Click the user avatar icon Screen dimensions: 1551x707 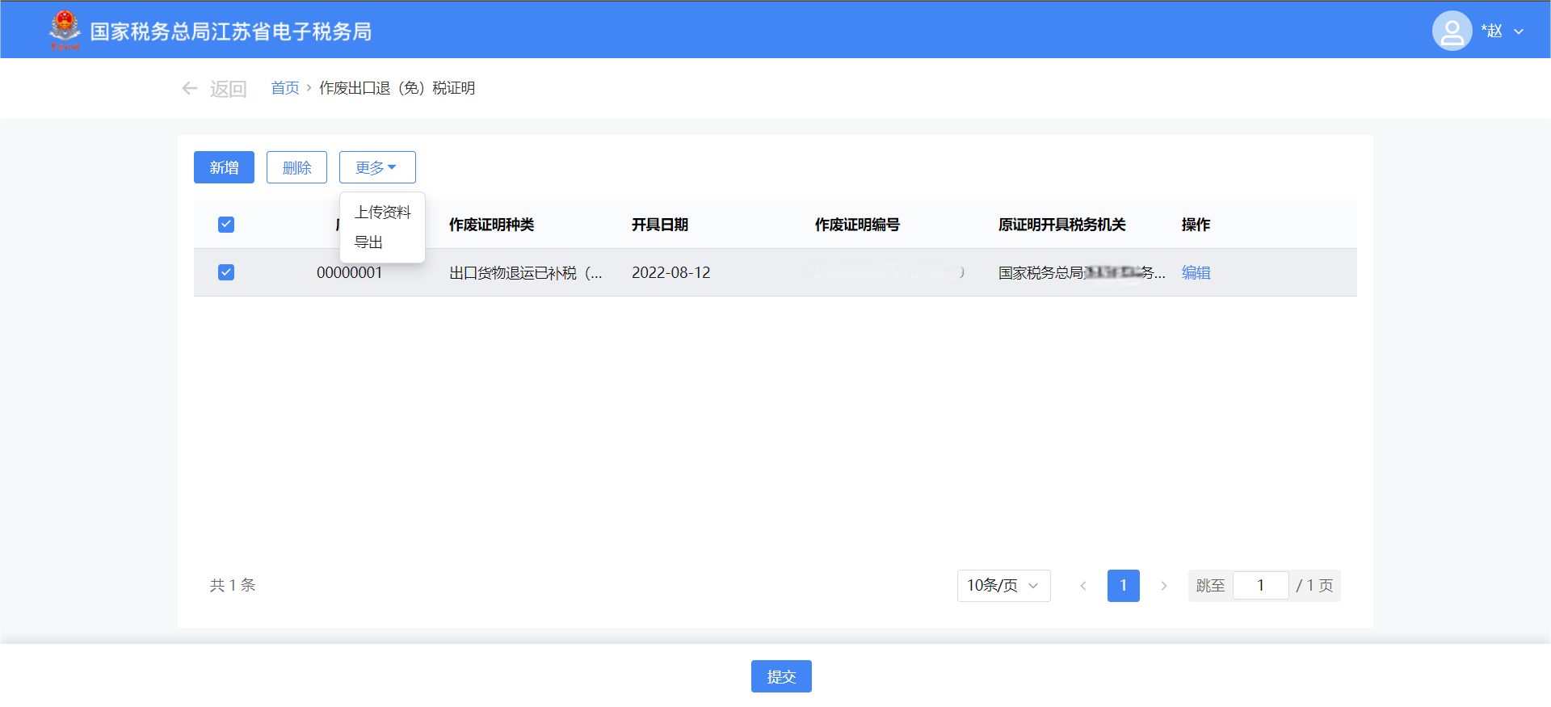point(1452,31)
